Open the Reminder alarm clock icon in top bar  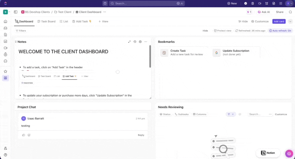267,3
